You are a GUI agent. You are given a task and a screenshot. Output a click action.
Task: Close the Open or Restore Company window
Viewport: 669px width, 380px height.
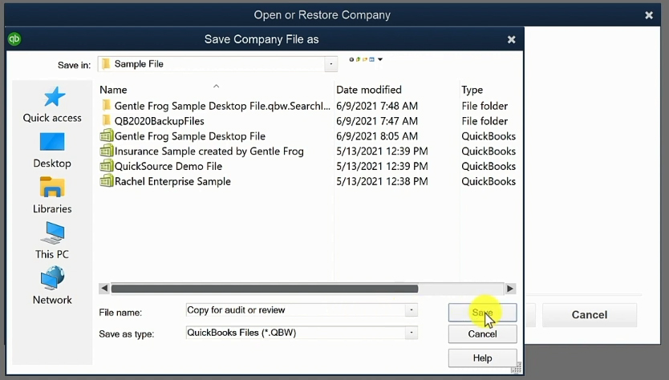[x=649, y=15]
